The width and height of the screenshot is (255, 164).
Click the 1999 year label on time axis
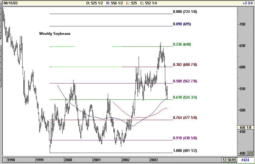[x=40, y=160]
